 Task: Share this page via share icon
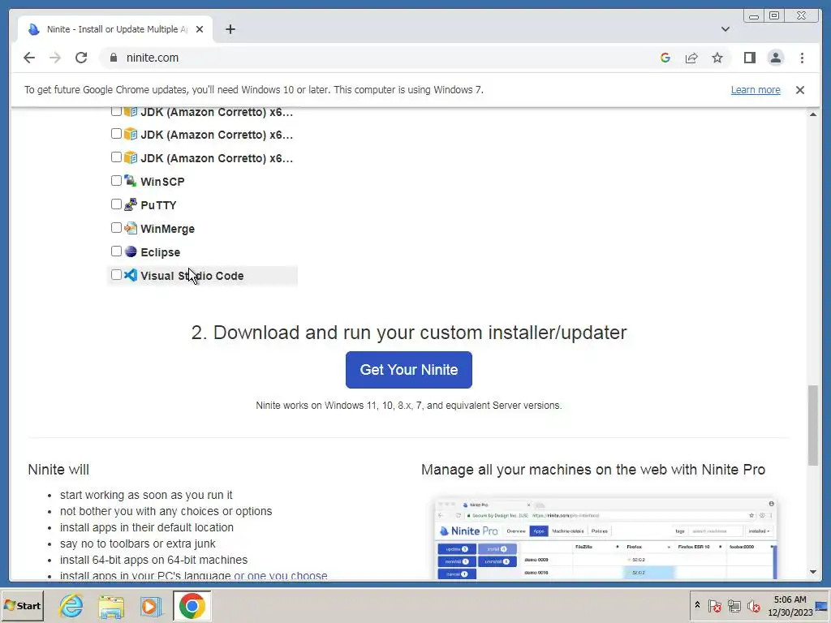691,58
